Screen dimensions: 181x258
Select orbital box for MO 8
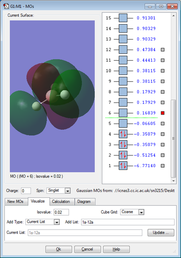(123, 92)
